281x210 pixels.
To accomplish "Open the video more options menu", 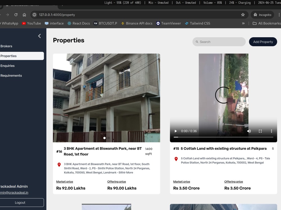I will tap(271, 131).
